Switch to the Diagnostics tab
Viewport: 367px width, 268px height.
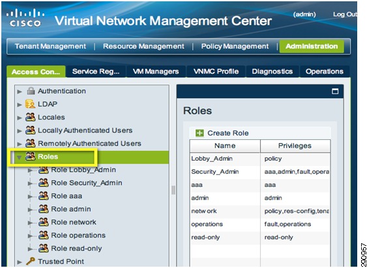click(272, 72)
